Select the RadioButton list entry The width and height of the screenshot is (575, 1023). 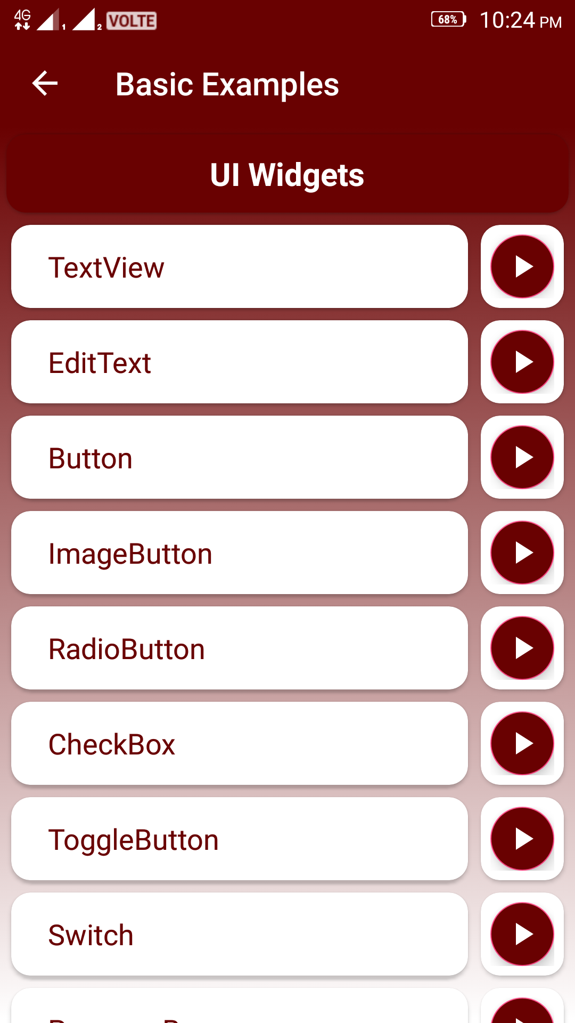(240, 648)
